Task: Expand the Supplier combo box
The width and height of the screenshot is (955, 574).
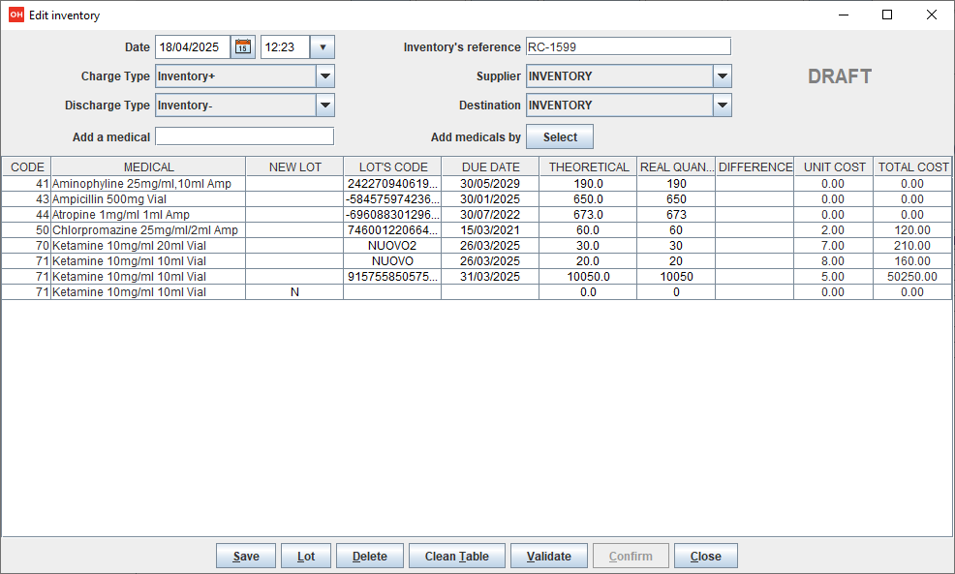Action: pos(722,76)
